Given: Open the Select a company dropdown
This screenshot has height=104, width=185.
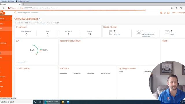Looking at the screenshot, I should click(x=178, y=13).
